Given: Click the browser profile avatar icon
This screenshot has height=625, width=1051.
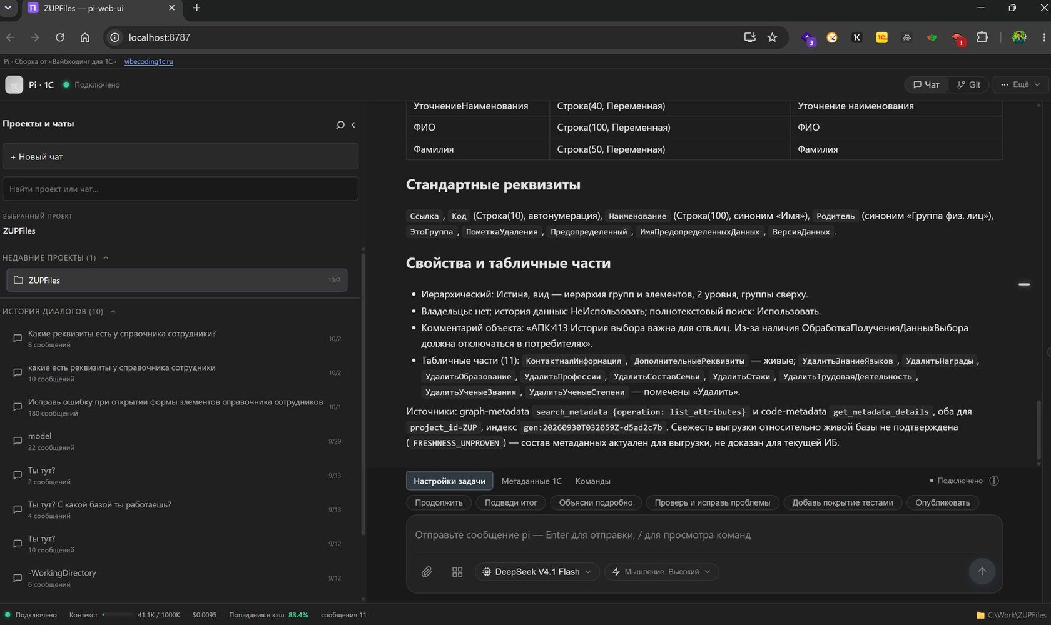Looking at the screenshot, I should click(1019, 37).
